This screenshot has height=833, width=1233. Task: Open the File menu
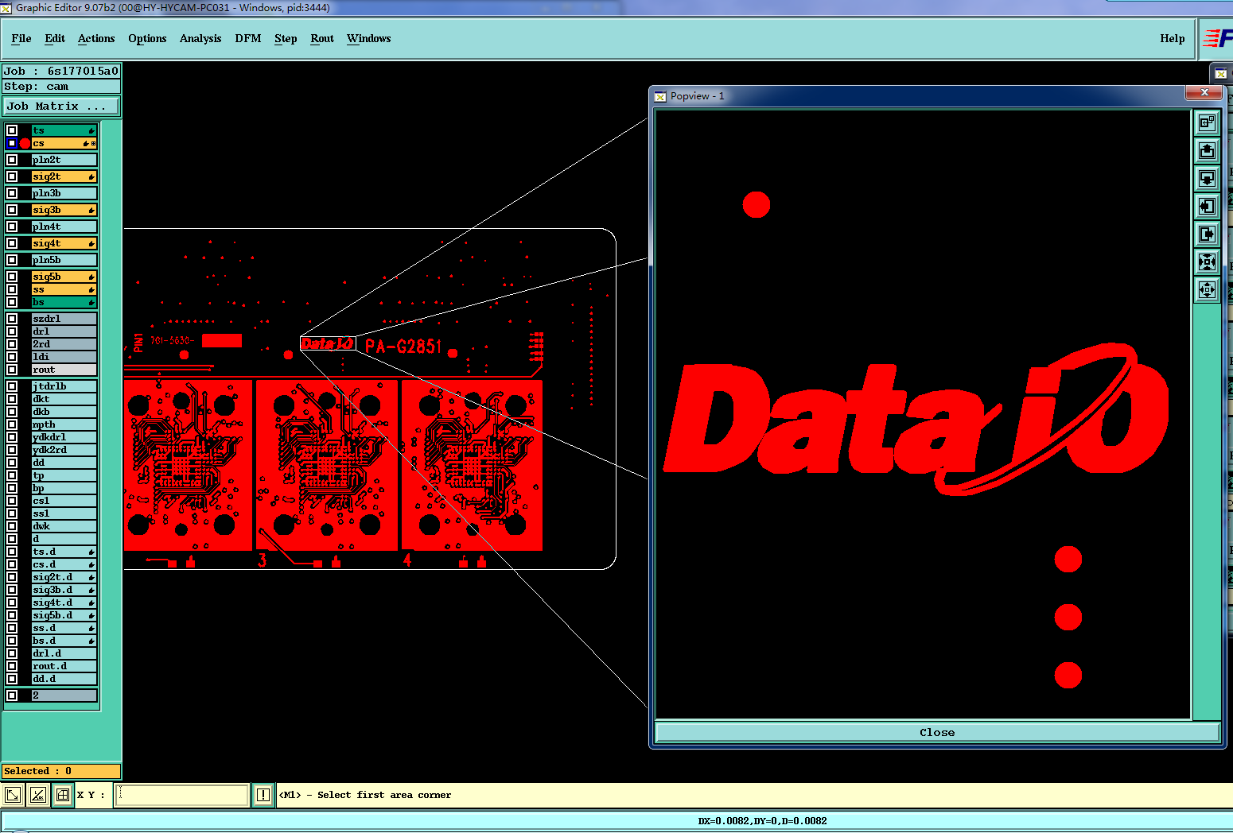coord(21,38)
